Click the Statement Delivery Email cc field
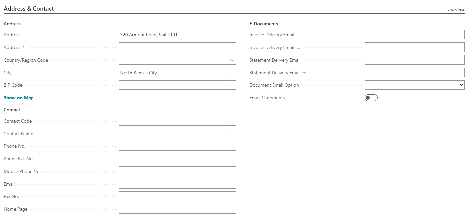The image size is (467, 217). pyautogui.click(x=414, y=72)
